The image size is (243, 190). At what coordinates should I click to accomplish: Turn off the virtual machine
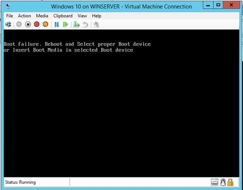click(28, 24)
